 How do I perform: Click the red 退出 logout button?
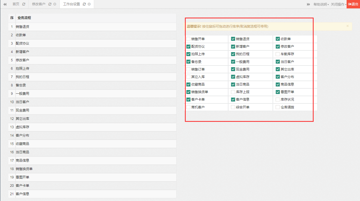(353, 4)
